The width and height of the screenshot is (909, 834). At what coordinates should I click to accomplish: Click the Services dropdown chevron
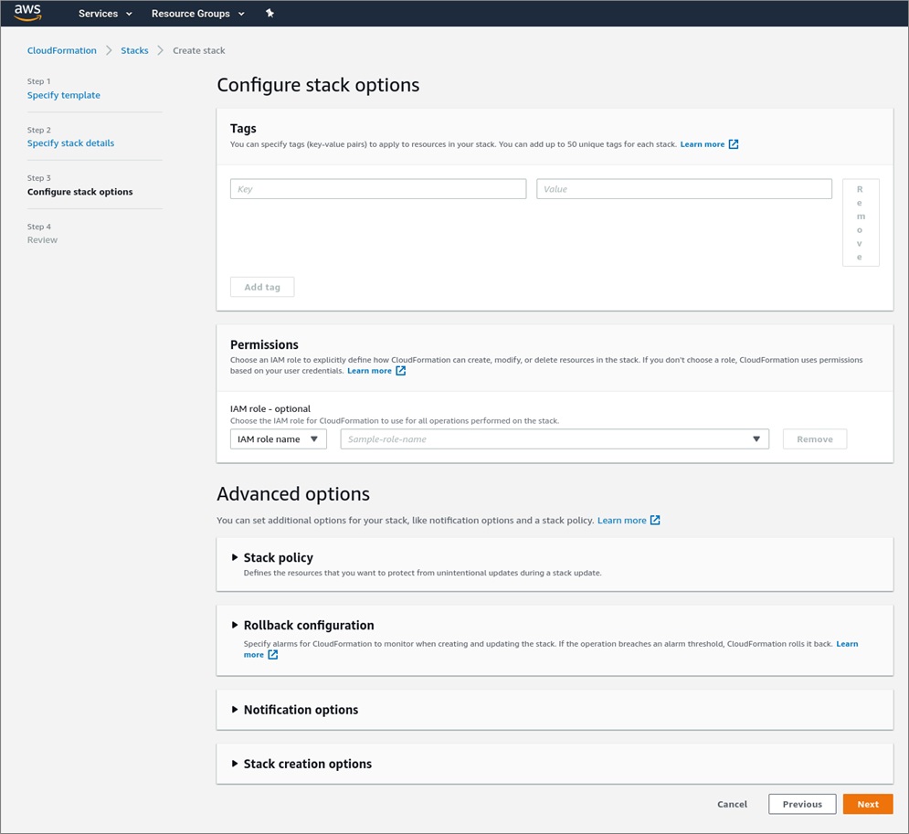coord(129,14)
